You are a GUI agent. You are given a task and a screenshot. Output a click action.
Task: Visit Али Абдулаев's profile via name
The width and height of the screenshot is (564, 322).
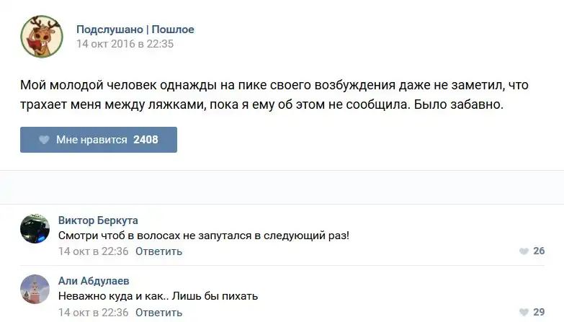coord(94,281)
